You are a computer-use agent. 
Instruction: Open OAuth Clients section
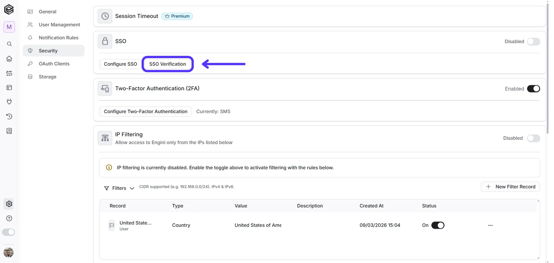54,64
